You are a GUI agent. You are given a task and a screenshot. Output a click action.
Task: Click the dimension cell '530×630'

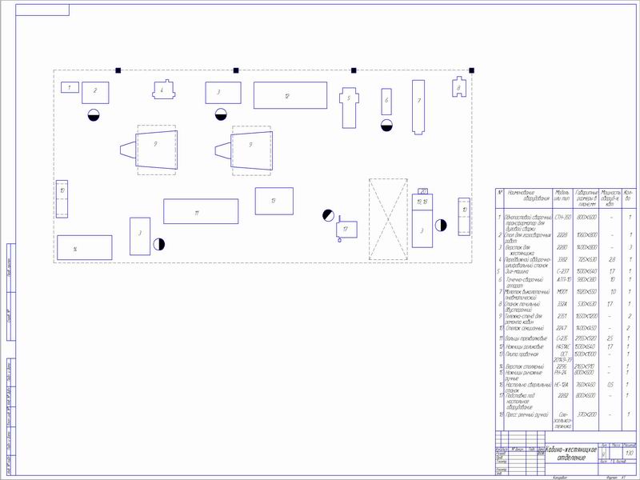(x=587, y=304)
